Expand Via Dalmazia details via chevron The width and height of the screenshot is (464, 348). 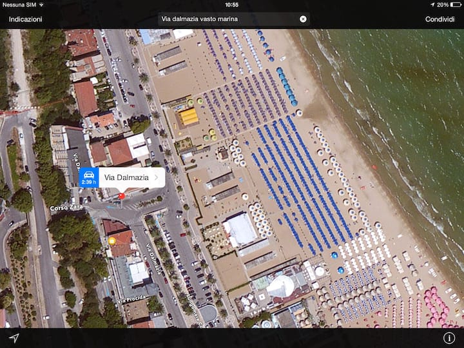click(x=155, y=177)
